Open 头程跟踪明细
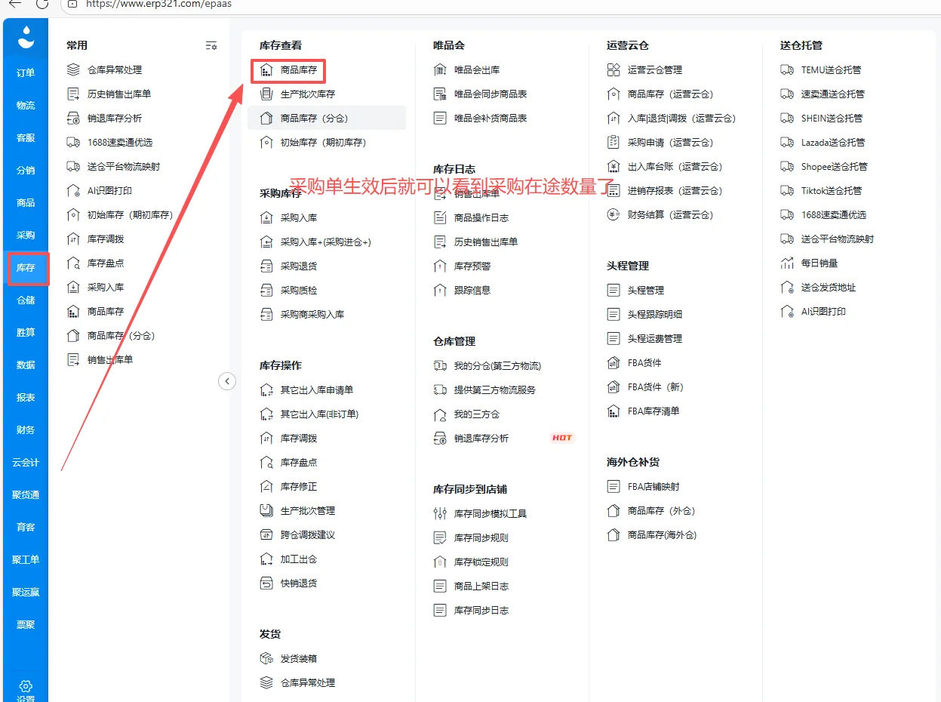 pos(655,315)
